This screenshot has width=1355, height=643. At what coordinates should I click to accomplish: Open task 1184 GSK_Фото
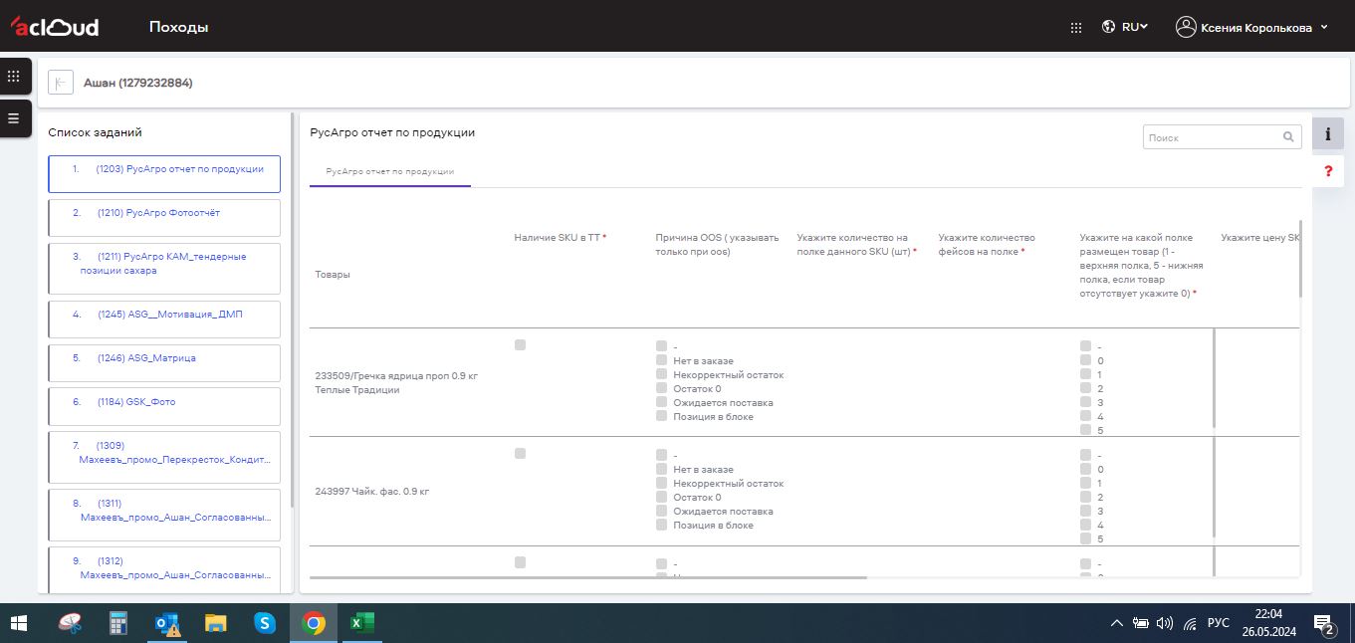(x=164, y=406)
